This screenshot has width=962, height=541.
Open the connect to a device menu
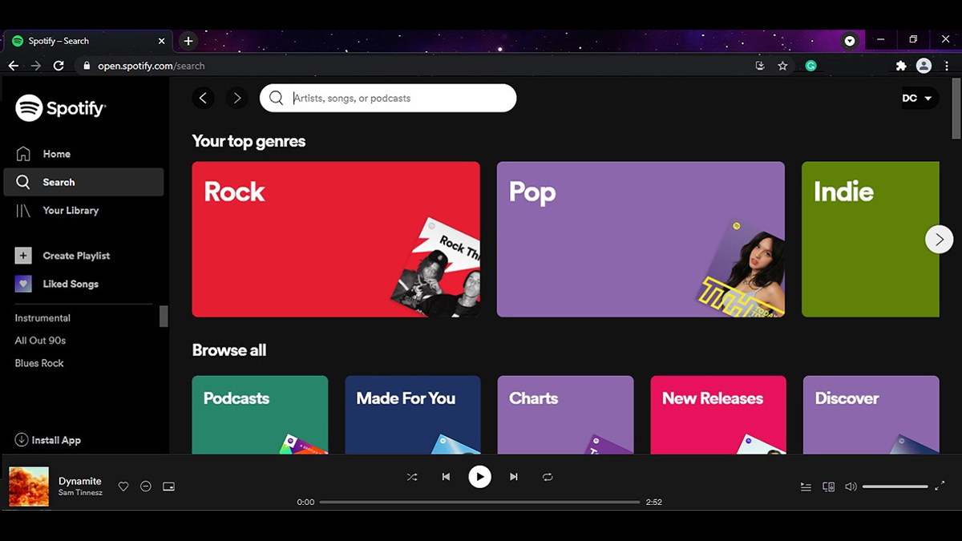pyautogui.click(x=829, y=486)
